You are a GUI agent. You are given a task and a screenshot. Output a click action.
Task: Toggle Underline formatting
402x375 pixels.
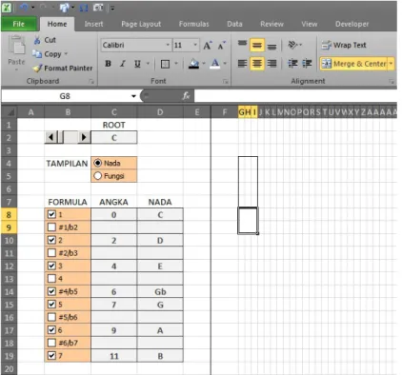pos(137,64)
